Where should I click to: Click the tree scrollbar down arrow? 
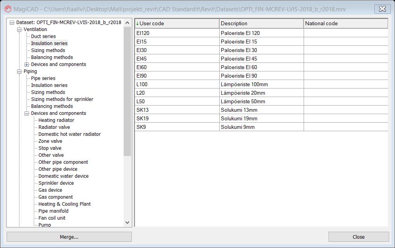(x=128, y=223)
